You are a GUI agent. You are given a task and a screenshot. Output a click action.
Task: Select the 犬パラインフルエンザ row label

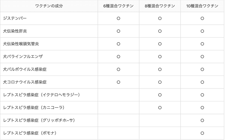point(23,57)
